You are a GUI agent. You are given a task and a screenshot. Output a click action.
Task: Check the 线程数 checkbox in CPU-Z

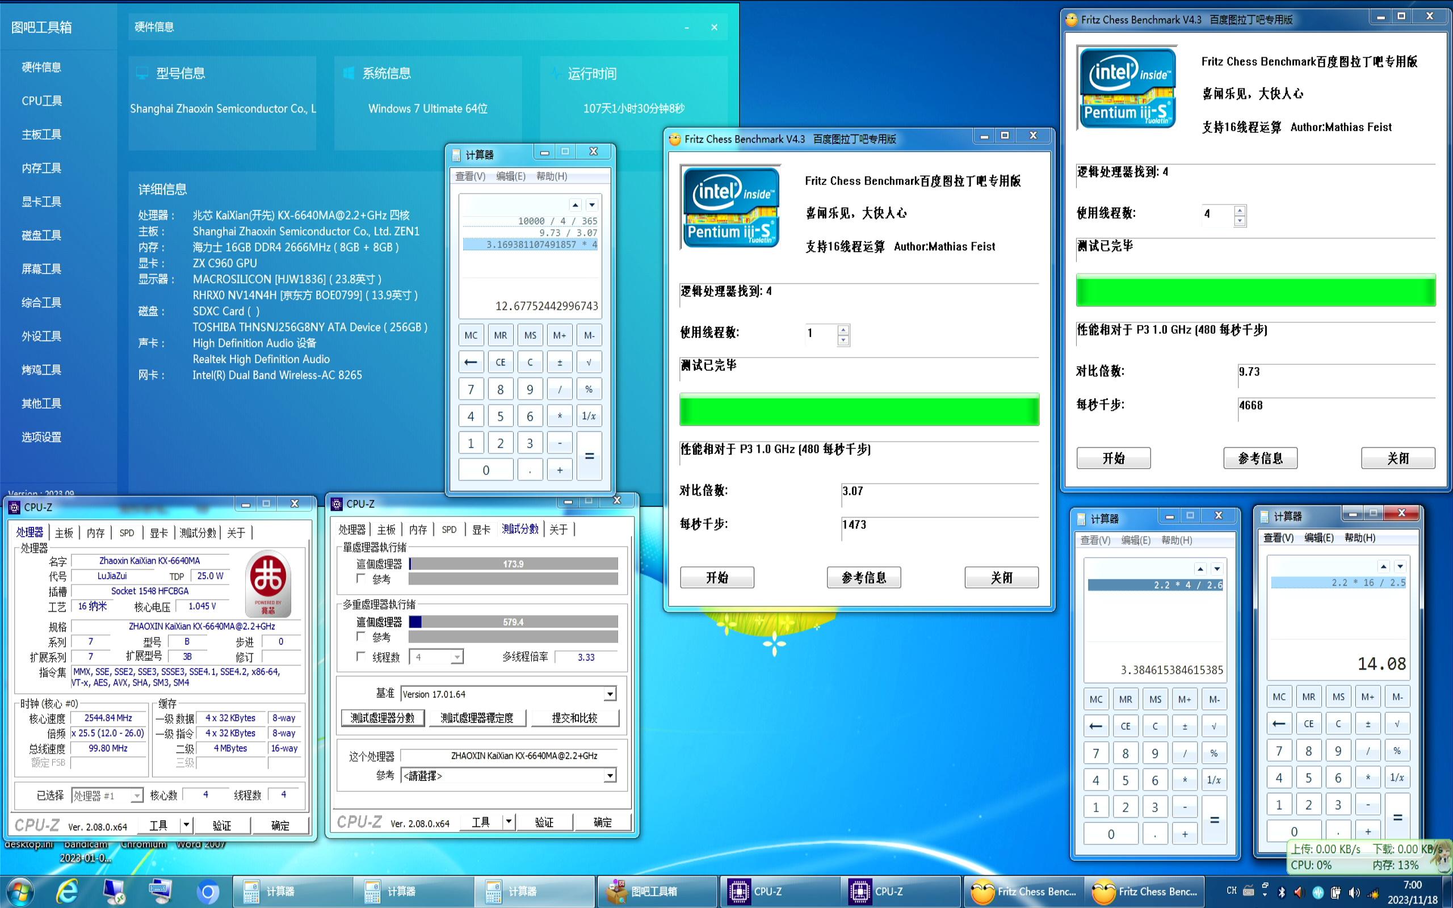361,657
